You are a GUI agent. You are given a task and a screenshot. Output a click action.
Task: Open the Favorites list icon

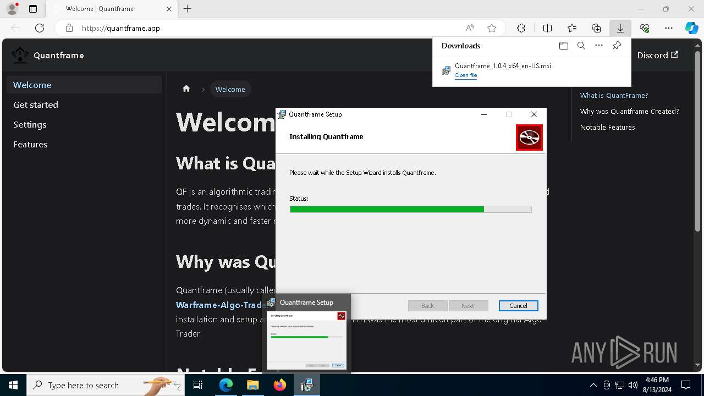pyautogui.click(x=572, y=28)
